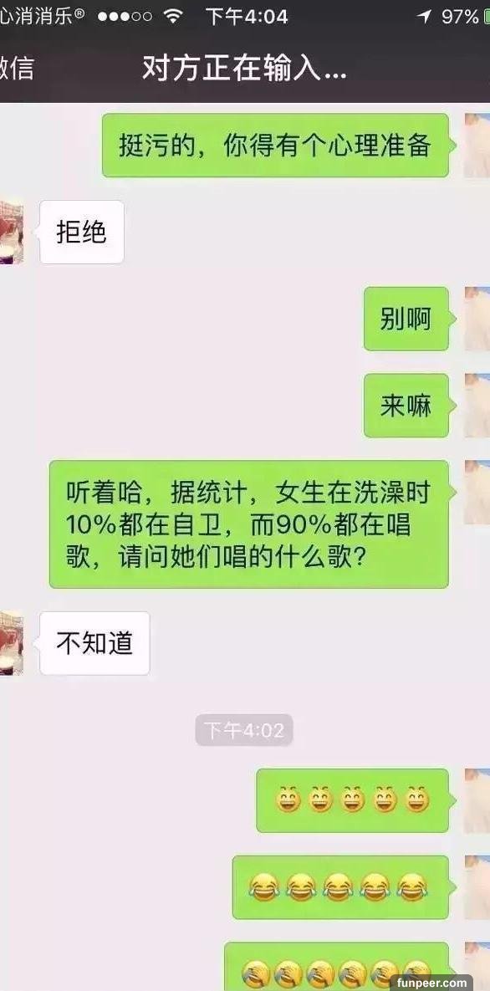Tap the 下午4:02 timestamp label
Viewport: 490px width, 991px height.
(244, 731)
